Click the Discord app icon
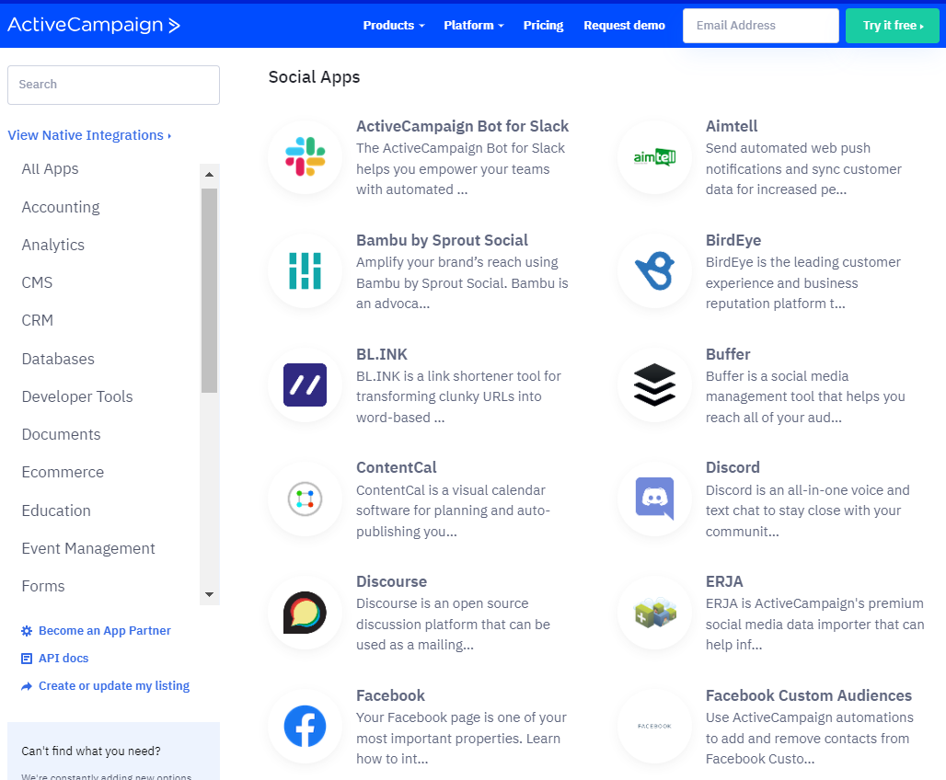Viewport: 946px width, 780px height. click(653, 499)
